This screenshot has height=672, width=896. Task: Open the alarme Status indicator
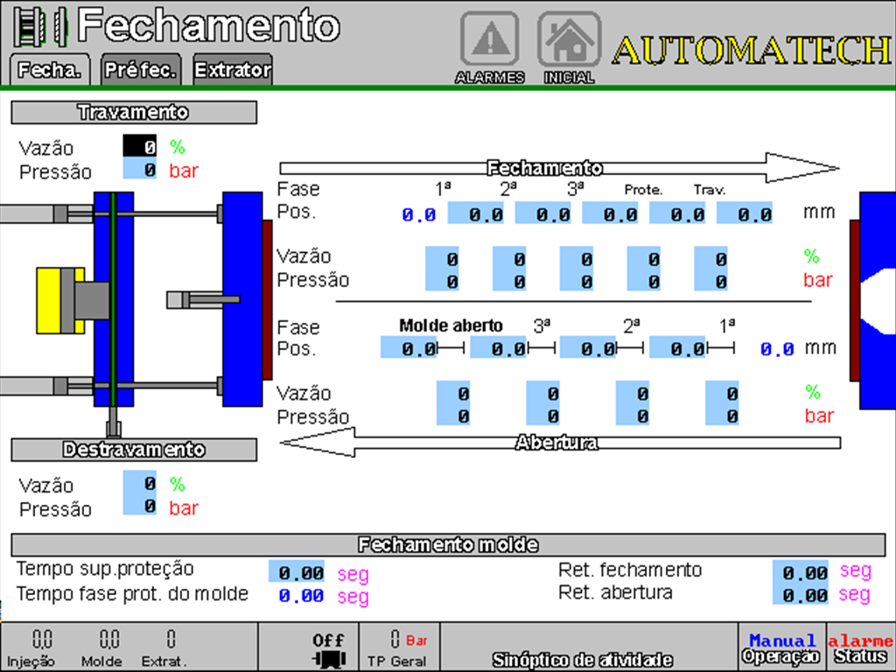point(860,647)
